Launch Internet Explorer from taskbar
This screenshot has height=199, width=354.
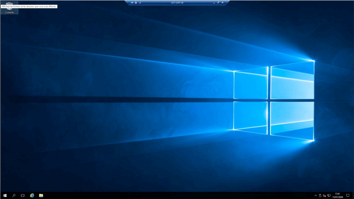(x=32, y=195)
